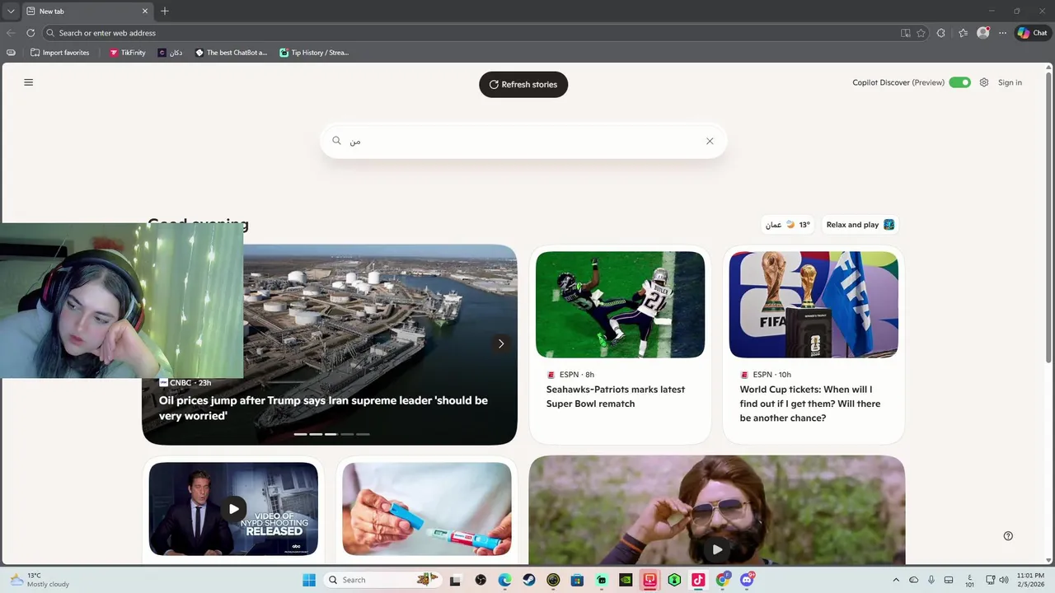This screenshot has height=593, width=1055.
Task: Clear the search box with the X
Action: (710, 141)
